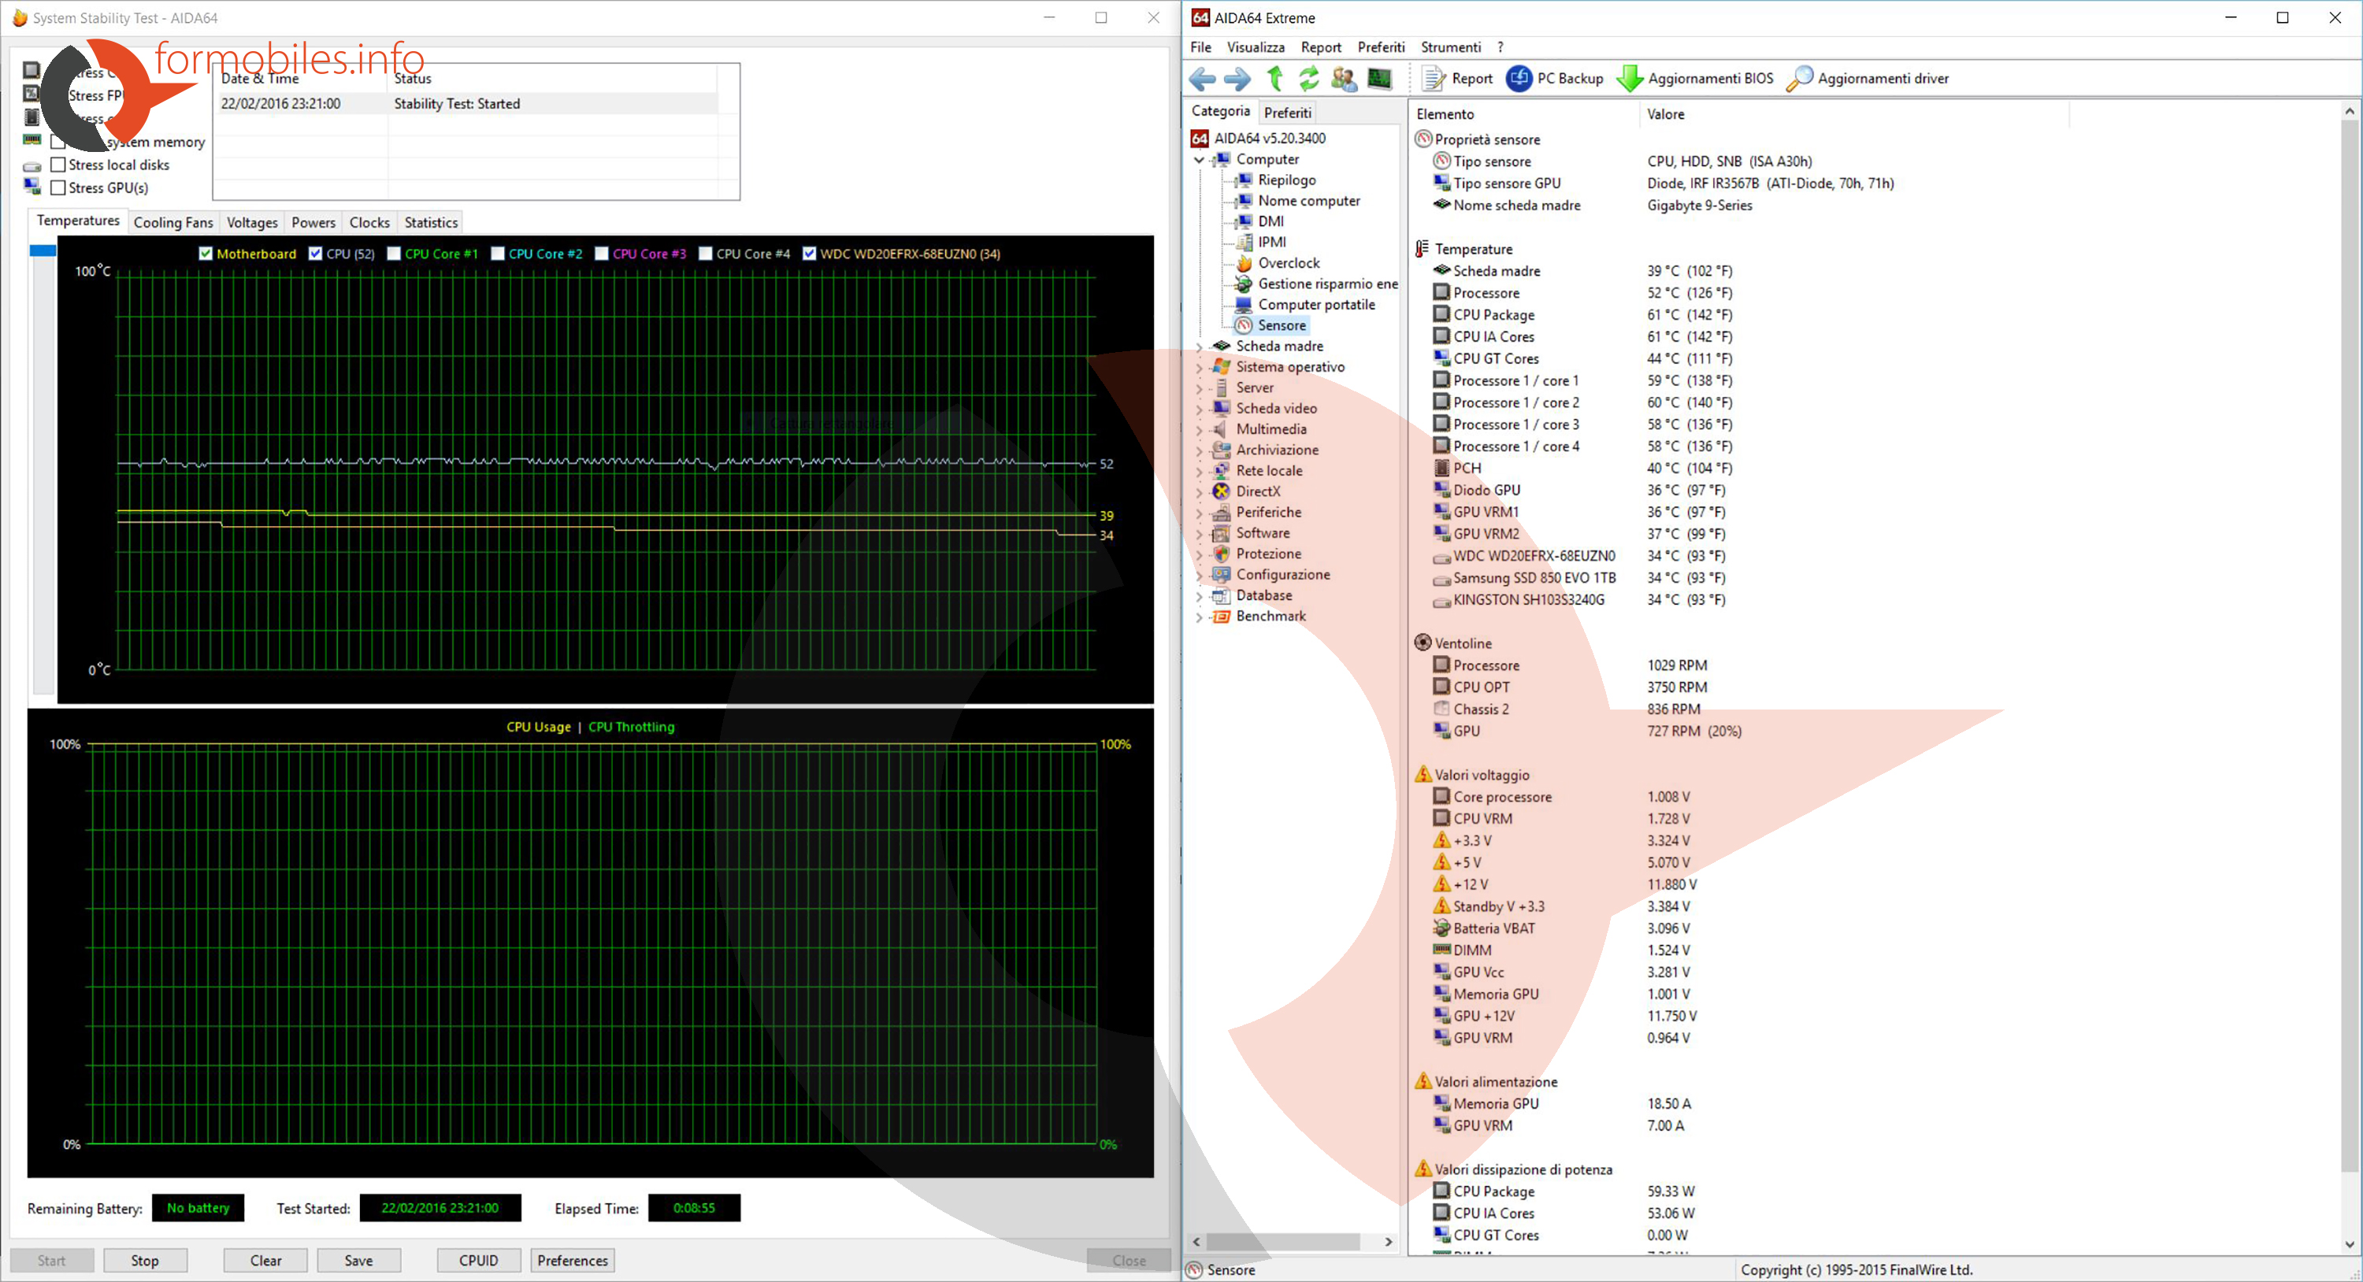Expand the Scheda madre tree node
Screen dimensions: 2363x1282
click(x=1199, y=346)
